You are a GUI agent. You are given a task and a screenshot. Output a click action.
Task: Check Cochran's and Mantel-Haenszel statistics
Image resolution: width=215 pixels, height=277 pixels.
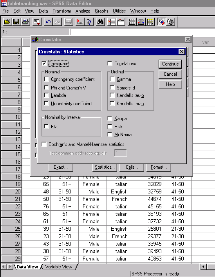pyautogui.click(x=44, y=144)
